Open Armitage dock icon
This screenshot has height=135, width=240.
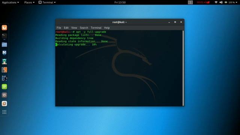(4, 61)
